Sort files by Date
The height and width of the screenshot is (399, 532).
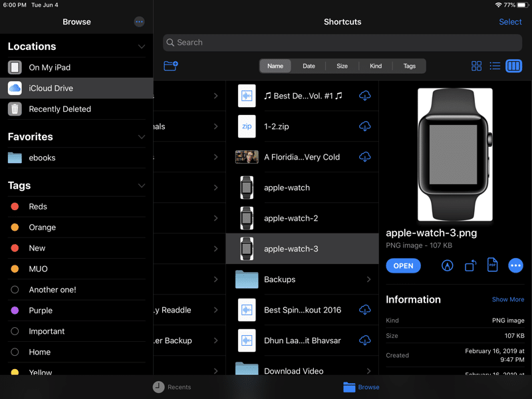click(x=309, y=66)
